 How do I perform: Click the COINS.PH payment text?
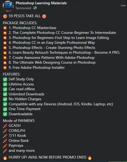17,131
